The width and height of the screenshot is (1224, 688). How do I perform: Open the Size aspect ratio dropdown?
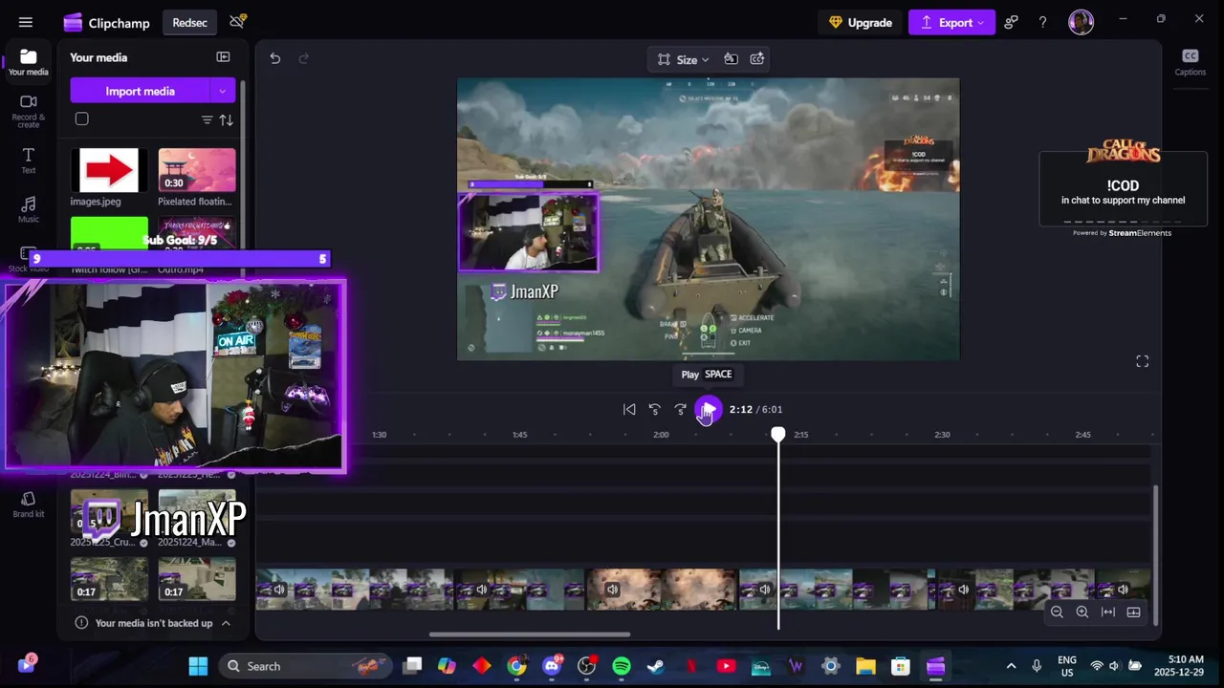684,59
